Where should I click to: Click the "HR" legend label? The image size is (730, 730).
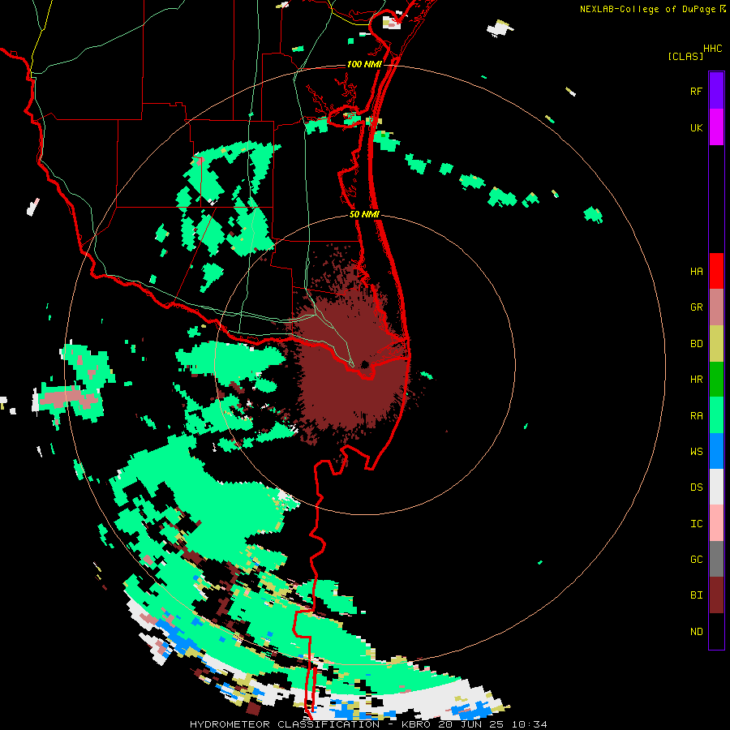(x=696, y=380)
